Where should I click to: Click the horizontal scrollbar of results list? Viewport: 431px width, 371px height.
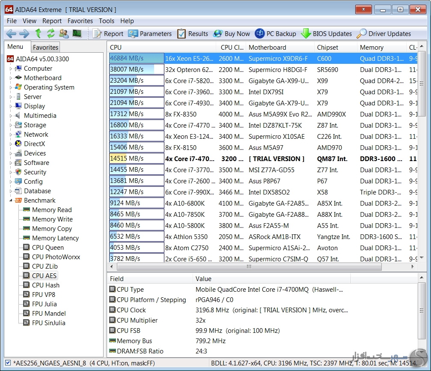click(x=249, y=266)
